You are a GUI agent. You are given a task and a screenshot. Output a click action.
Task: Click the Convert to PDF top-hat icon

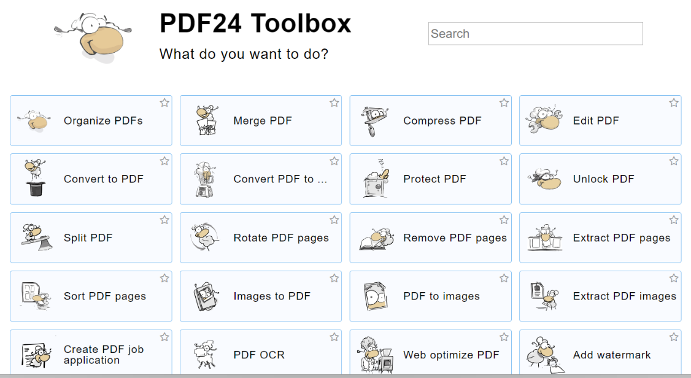click(36, 178)
